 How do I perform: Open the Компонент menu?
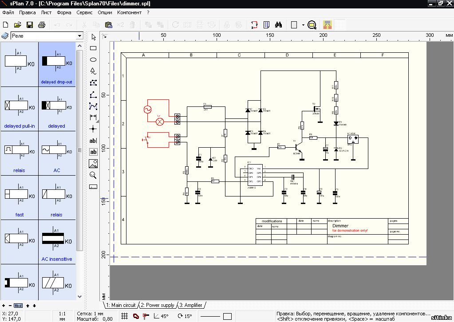point(129,12)
